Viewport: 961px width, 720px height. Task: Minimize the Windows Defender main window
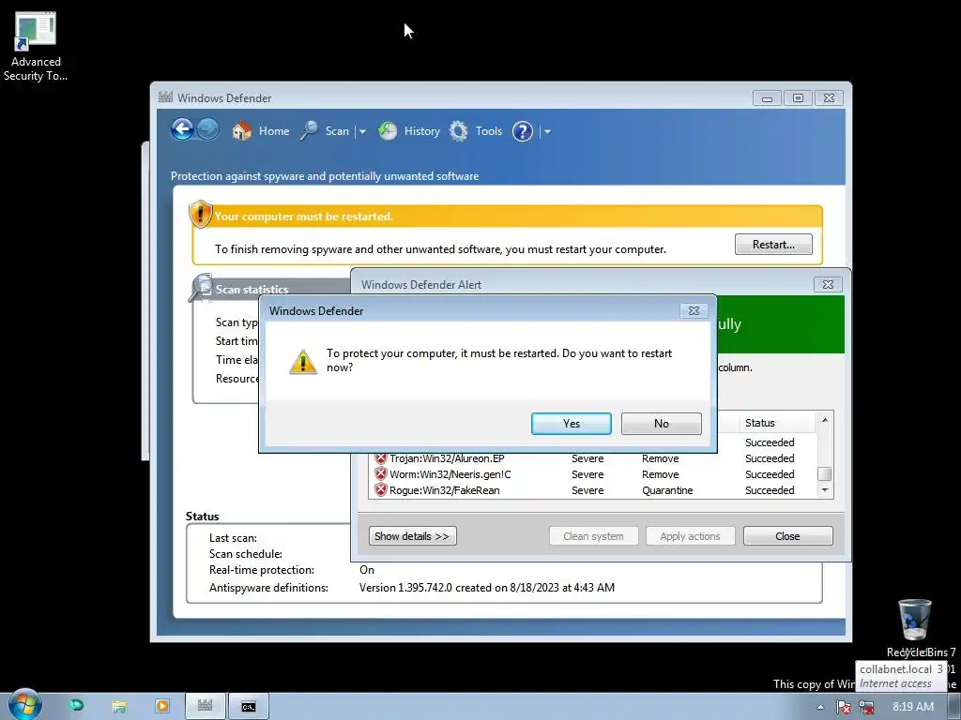767,97
